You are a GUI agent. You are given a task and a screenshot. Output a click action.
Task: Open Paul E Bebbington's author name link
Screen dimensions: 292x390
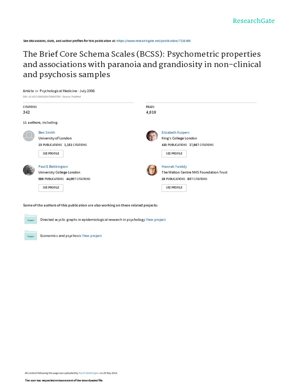click(53, 166)
